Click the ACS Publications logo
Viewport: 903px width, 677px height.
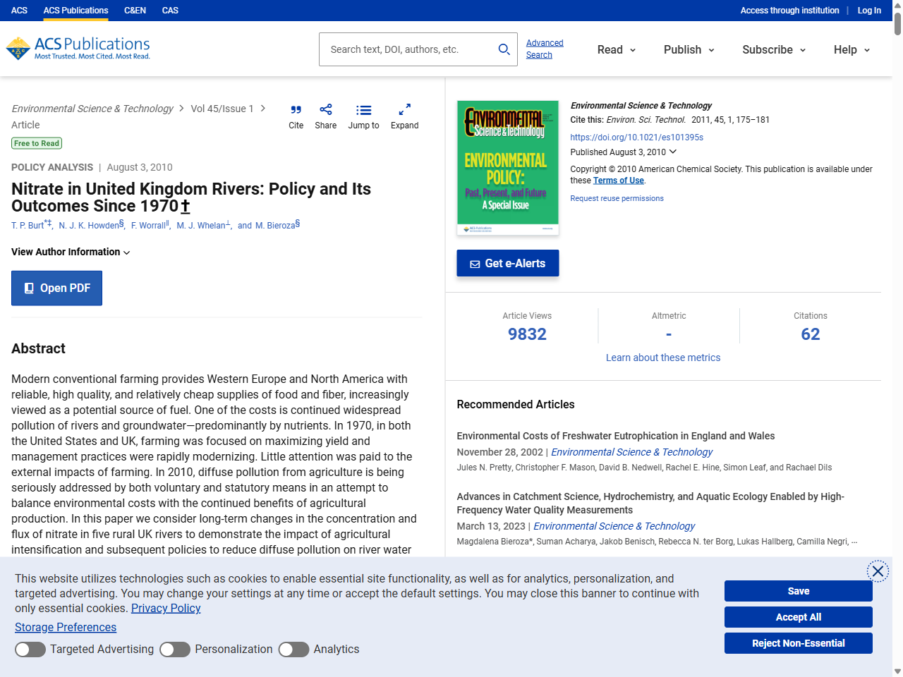[x=78, y=48]
